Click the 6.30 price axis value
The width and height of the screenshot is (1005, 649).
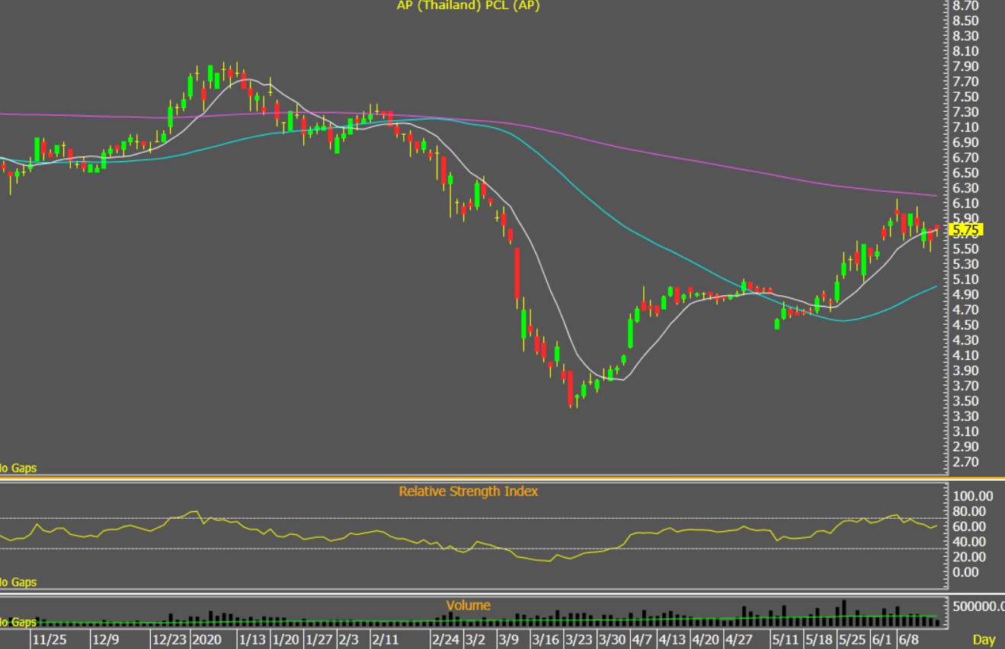tap(966, 189)
